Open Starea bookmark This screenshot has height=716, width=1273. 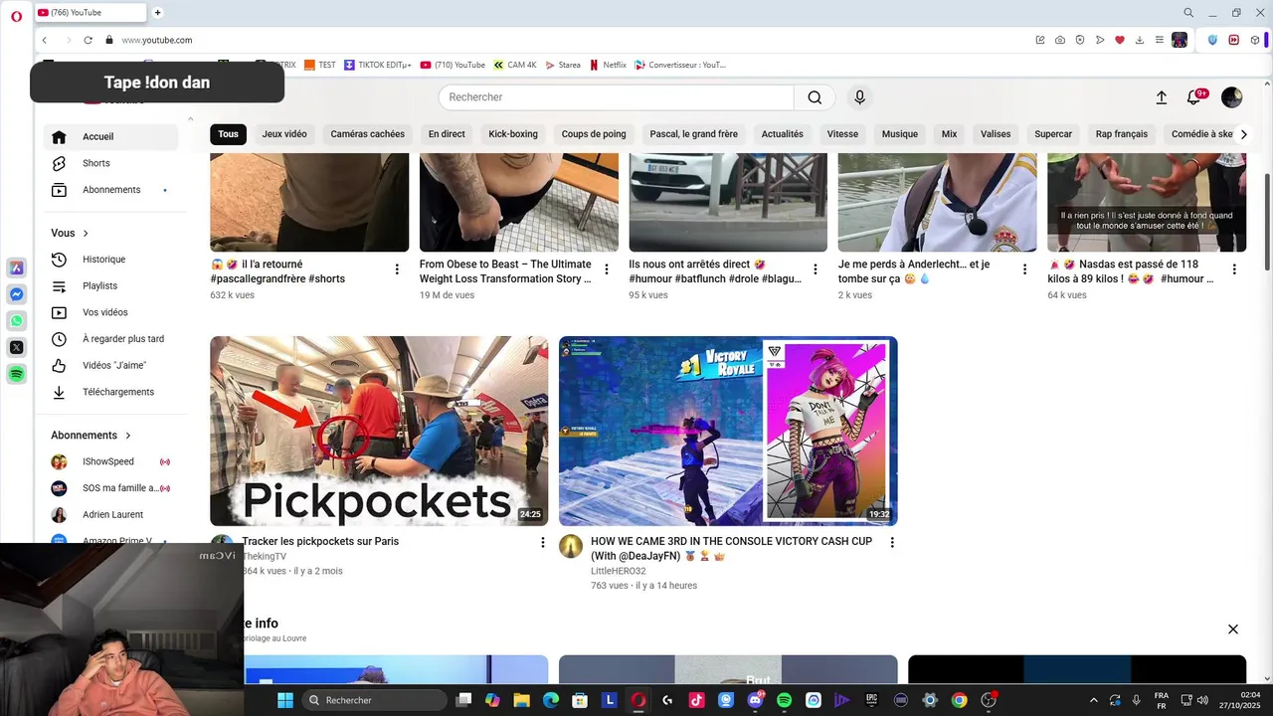coord(562,65)
